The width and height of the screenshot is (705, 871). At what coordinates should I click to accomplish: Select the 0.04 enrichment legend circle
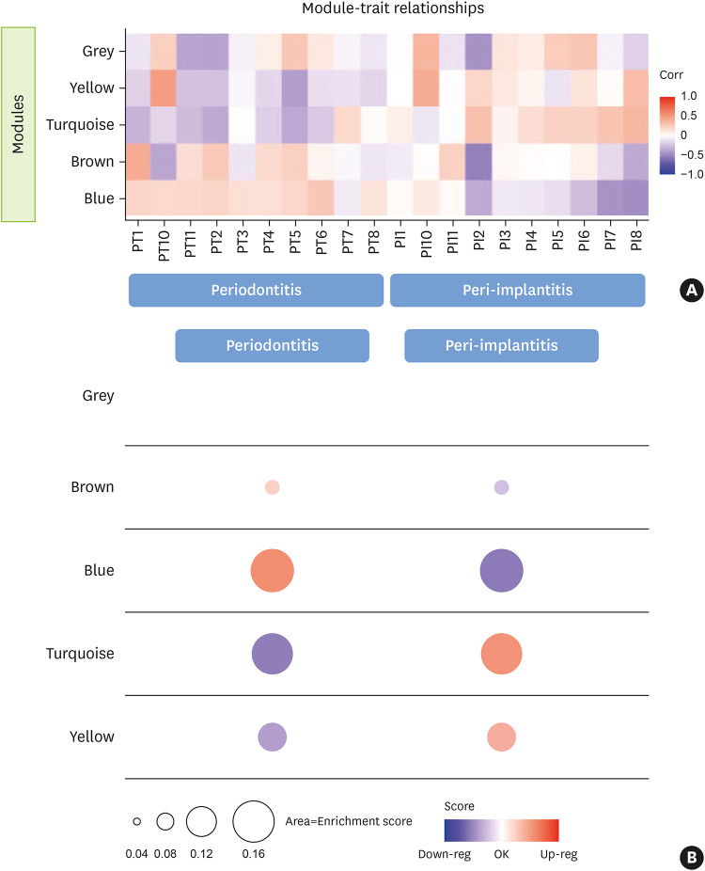coord(137,821)
